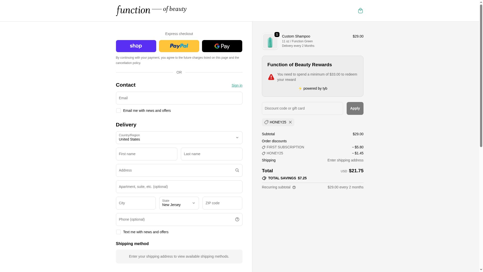Click the phone number help icon
The height and width of the screenshot is (272, 483).
(237, 219)
